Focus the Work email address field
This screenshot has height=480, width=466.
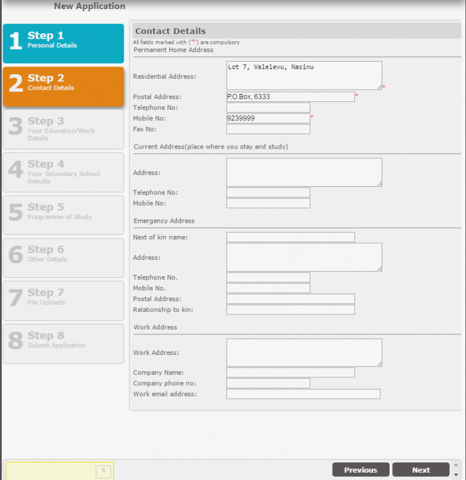click(x=303, y=394)
